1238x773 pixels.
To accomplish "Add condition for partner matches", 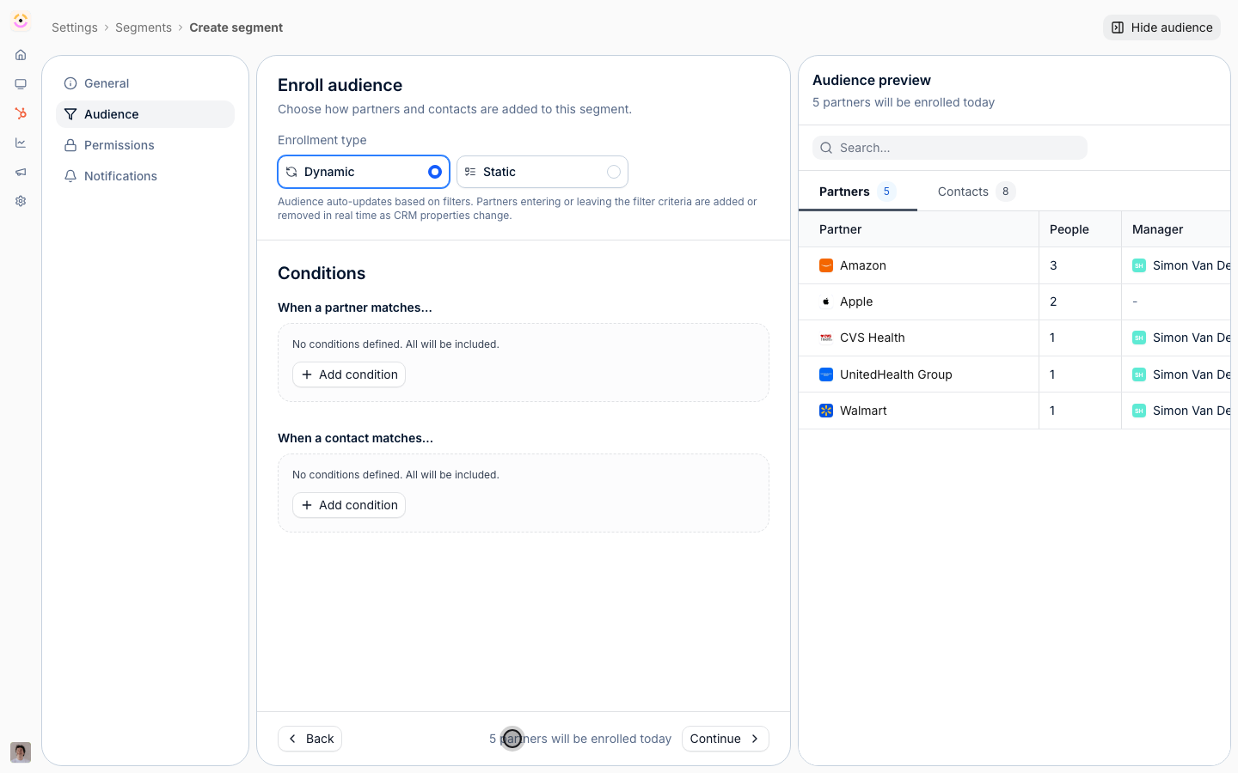I will click(349, 374).
